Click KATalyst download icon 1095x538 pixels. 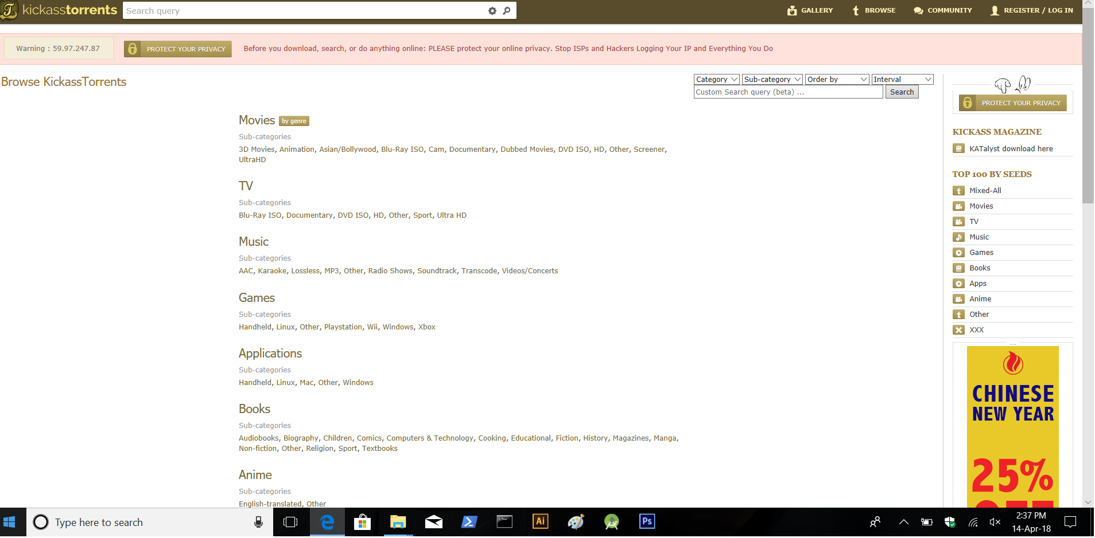958,149
